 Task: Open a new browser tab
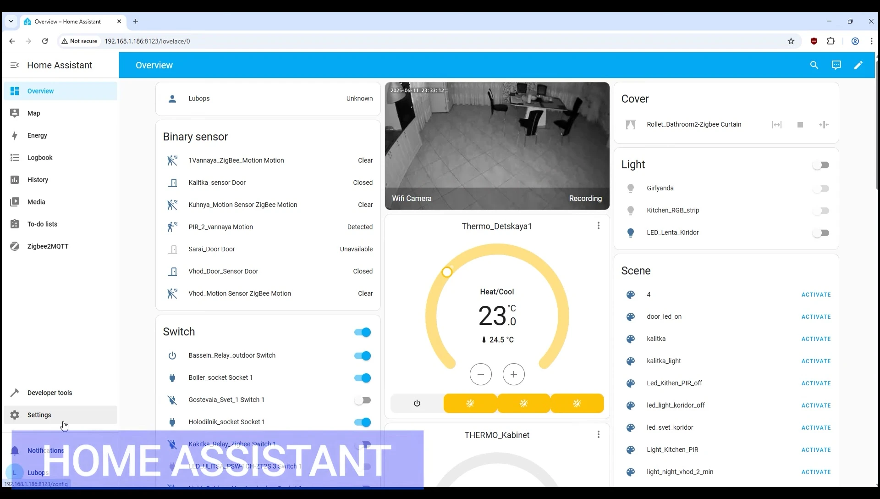coord(136,22)
